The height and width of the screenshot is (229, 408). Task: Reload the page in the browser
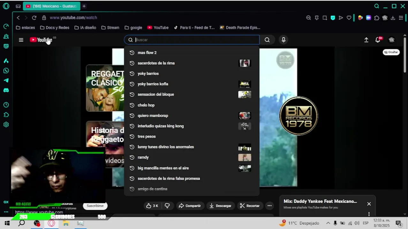(34, 18)
